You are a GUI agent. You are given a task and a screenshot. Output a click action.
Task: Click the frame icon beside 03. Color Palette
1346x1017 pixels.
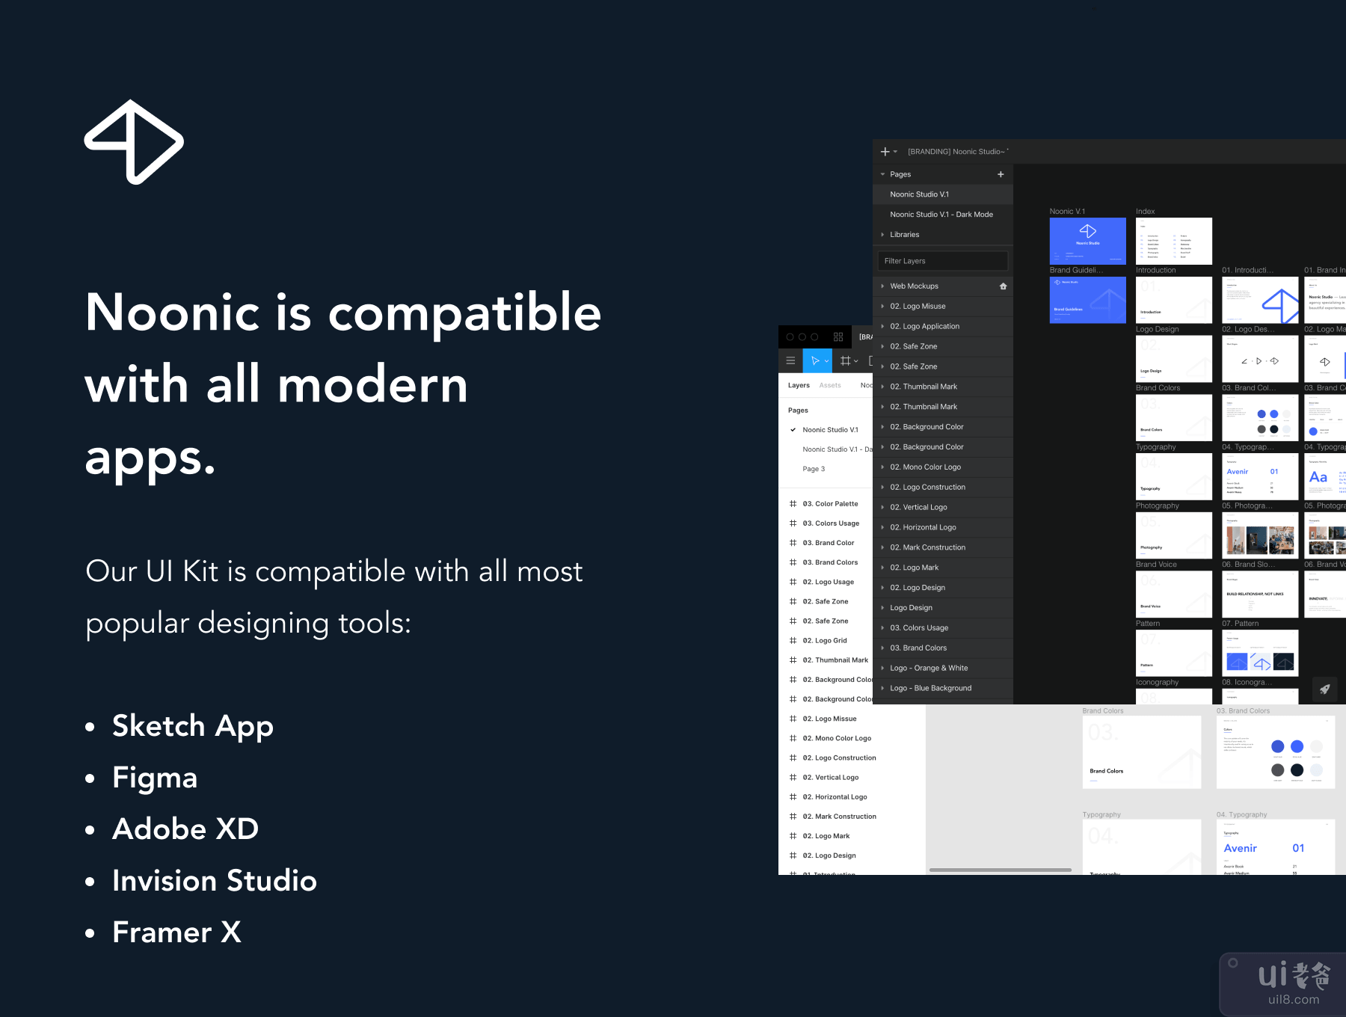(x=793, y=504)
